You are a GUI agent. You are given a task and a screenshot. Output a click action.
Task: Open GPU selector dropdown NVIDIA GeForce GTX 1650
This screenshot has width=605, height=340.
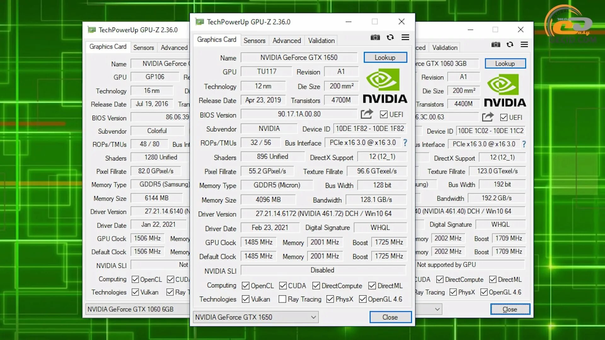point(256,317)
